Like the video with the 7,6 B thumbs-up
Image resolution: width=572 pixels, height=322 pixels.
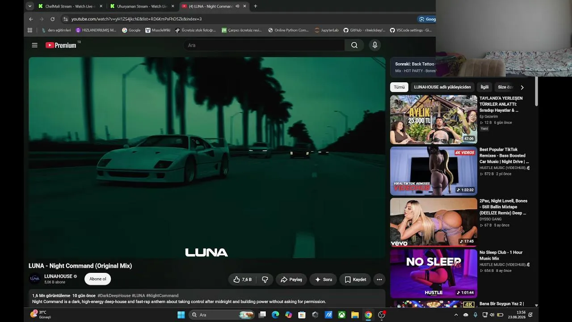tap(242, 280)
